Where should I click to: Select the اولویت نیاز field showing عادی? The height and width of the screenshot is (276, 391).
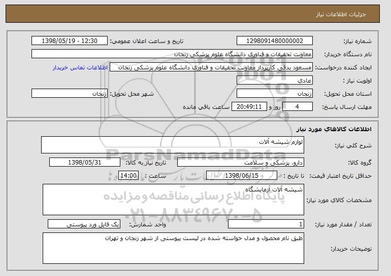pyautogui.click(x=275, y=81)
